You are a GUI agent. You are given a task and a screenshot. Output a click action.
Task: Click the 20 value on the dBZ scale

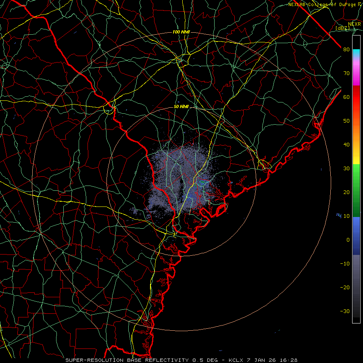coord(346,192)
